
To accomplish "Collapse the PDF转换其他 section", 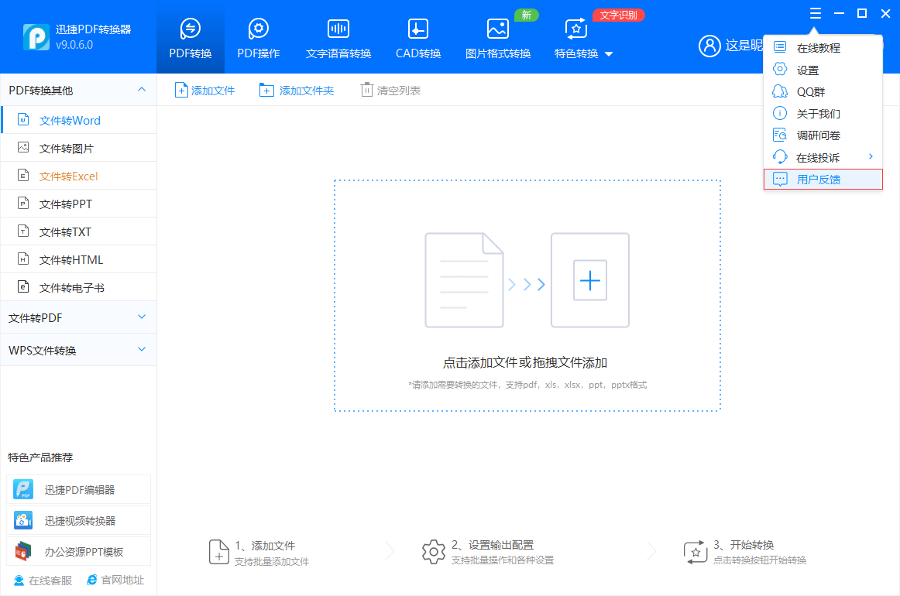I will [x=142, y=90].
